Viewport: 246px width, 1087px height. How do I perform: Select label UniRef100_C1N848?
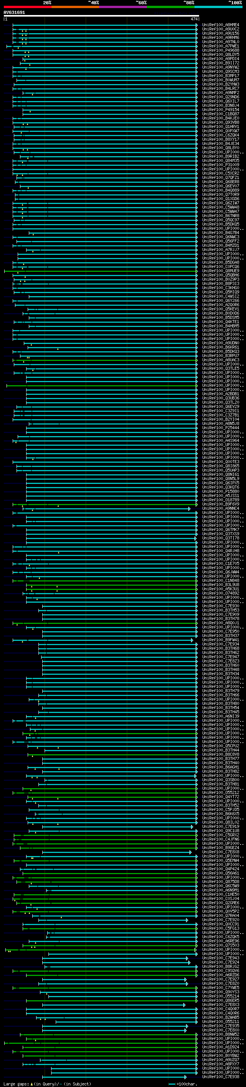click(x=221, y=580)
